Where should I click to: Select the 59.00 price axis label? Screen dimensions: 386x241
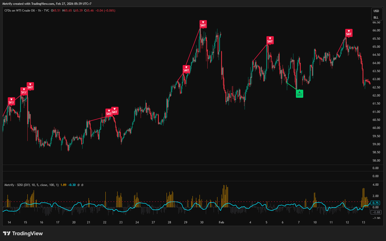point(376,144)
